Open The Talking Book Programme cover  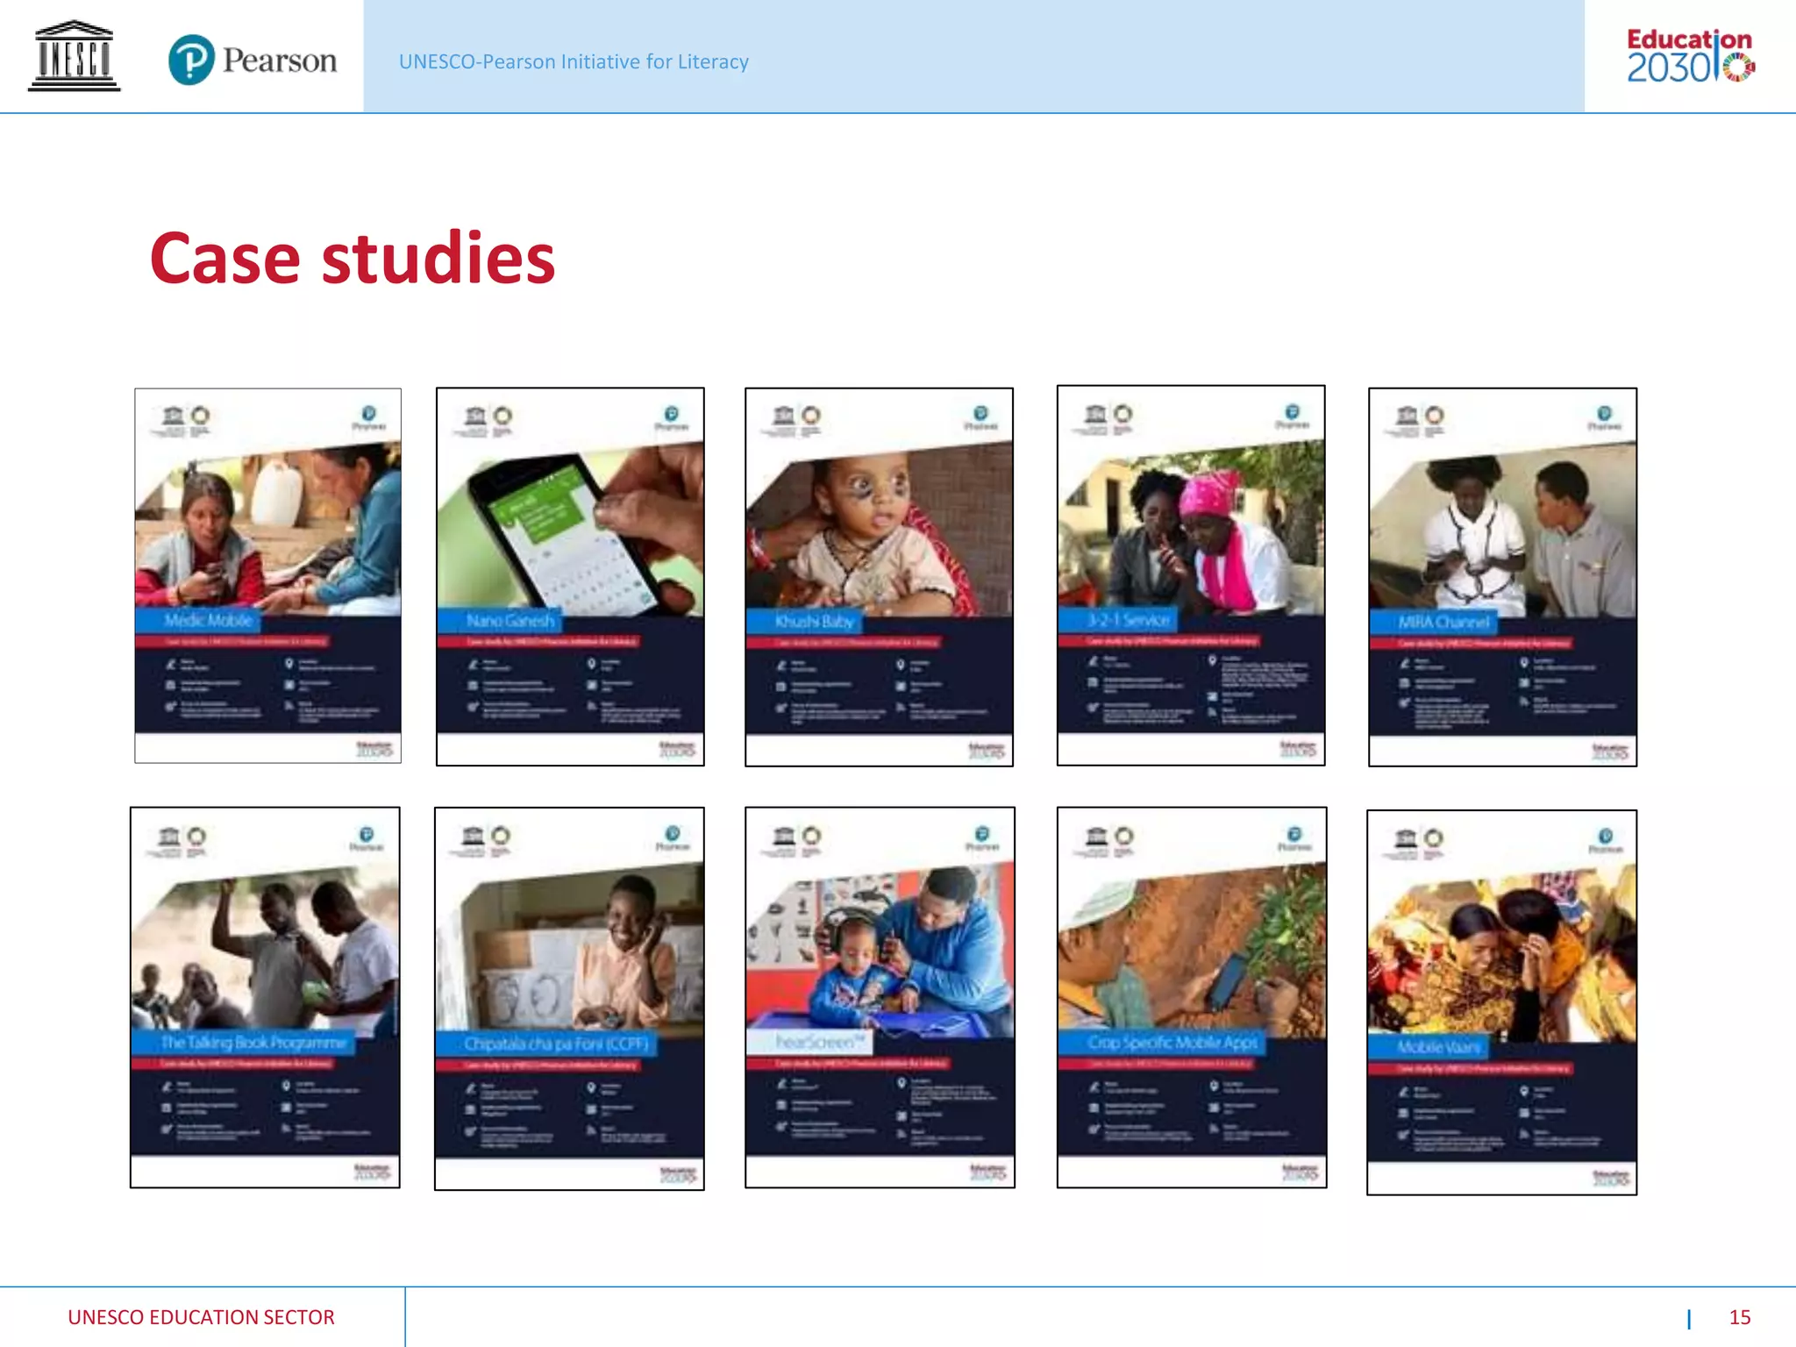tap(265, 997)
